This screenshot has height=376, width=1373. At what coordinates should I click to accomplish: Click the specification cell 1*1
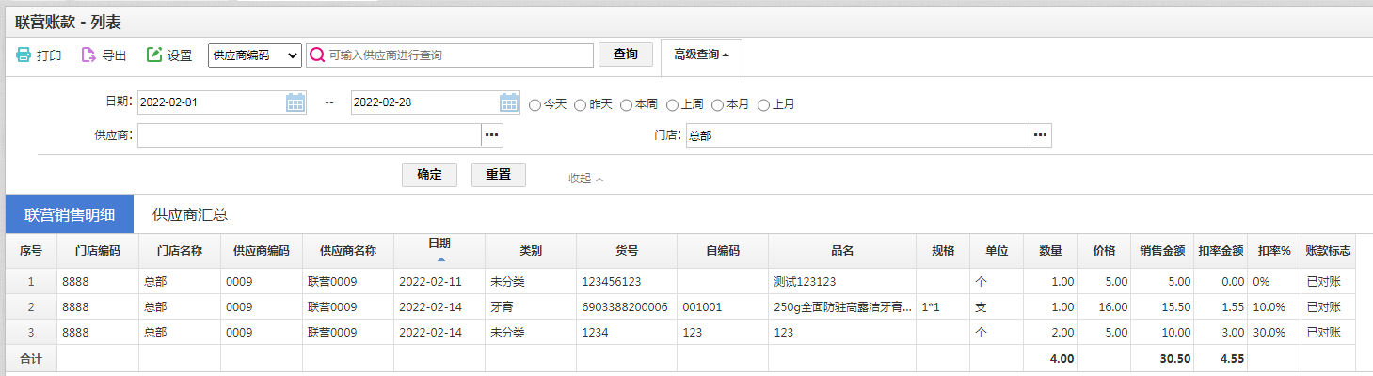coord(943,306)
